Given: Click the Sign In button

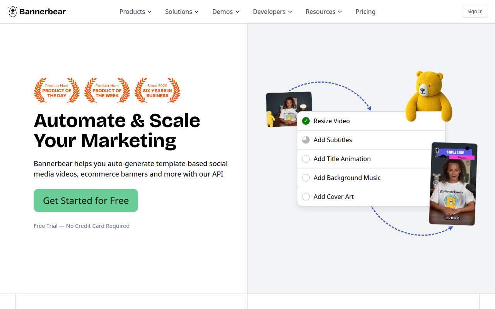Looking at the screenshot, I should 475,12.
